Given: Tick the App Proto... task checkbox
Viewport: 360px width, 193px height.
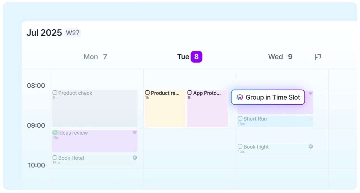Looking at the screenshot, I should pos(190,93).
